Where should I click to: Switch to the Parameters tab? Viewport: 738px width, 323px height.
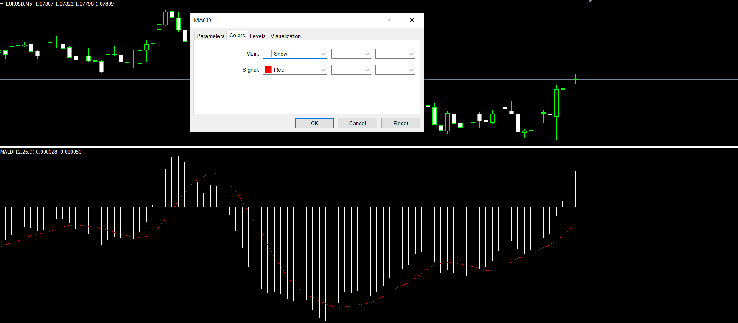click(210, 36)
